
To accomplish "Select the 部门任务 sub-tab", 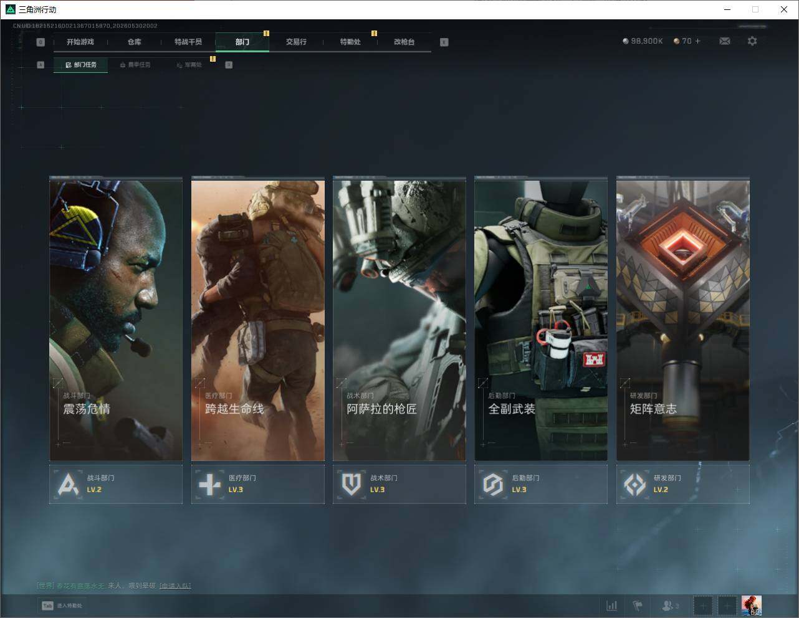I will (x=81, y=65).
